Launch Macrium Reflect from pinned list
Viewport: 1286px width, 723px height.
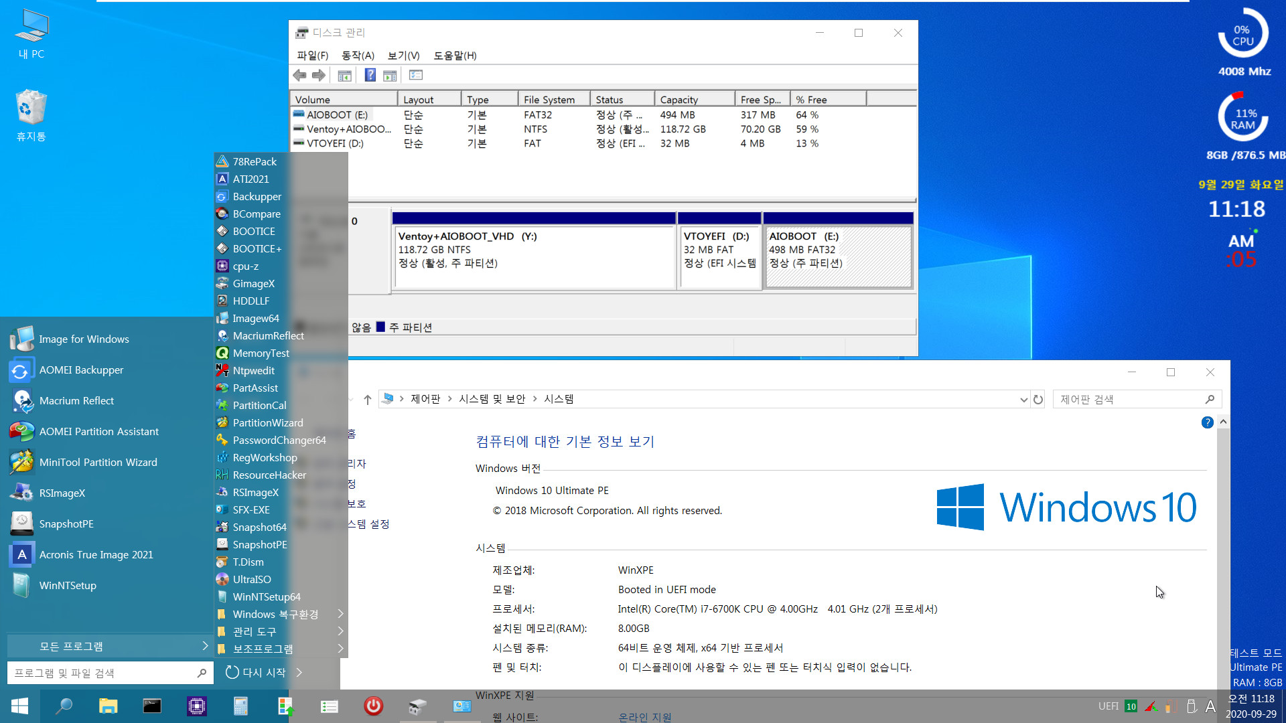pyautogui.click(x=76, y=401)
